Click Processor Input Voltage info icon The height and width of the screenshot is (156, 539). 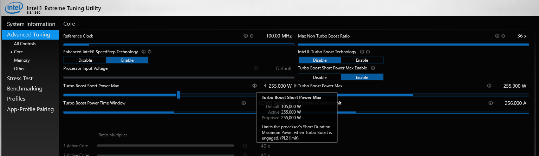point(255,68)
